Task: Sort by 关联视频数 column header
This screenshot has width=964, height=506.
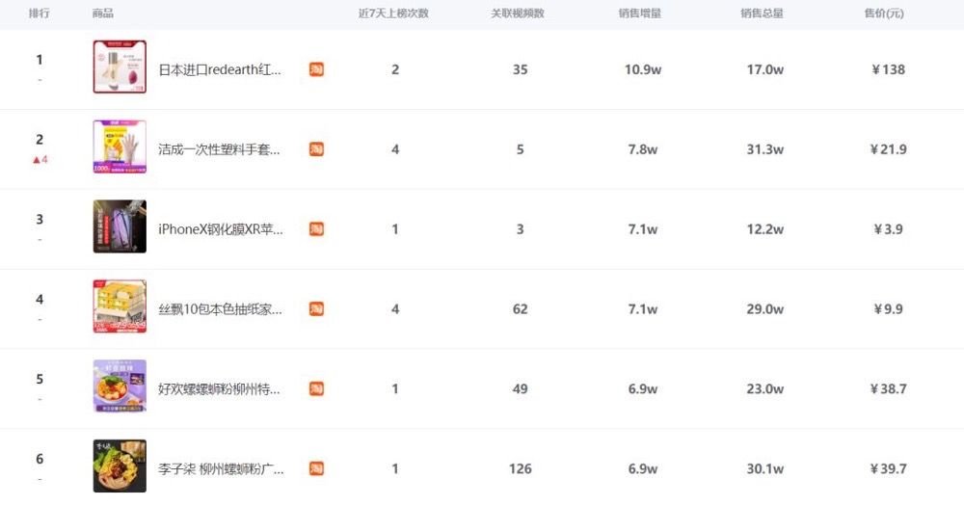Action: [x=518, y=13]
